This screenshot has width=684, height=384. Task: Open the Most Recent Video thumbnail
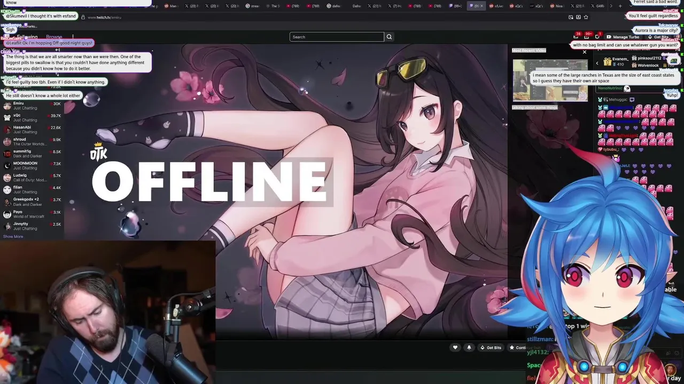click(x=550, y=80)
